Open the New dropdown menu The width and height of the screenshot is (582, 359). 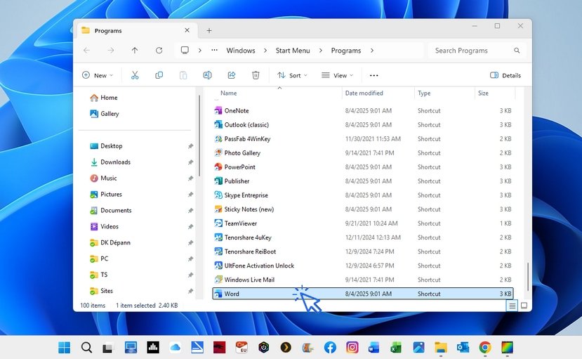click(98, 75)
